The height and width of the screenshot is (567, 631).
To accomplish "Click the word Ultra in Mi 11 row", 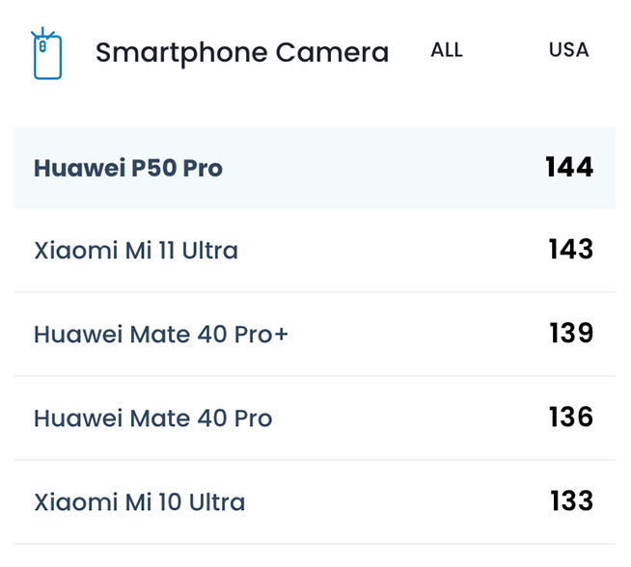I will 206,252.
